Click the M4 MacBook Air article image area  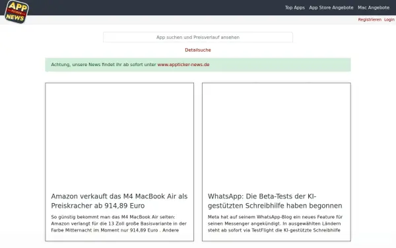(x=119, y=136)
